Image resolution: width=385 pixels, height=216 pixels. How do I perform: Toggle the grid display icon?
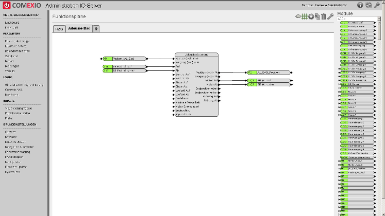tap(305, 16)
